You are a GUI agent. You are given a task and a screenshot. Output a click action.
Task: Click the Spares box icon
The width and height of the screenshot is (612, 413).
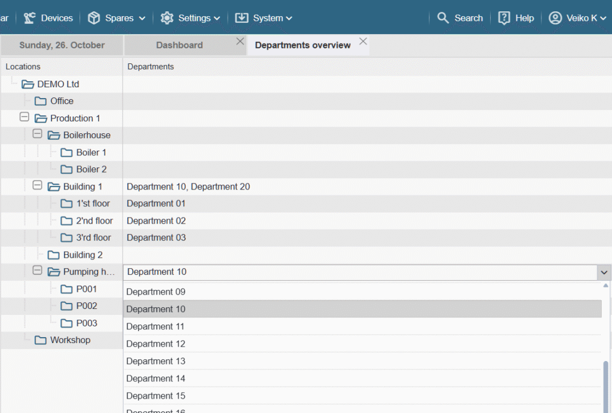pyautogui.click(x=94, y=18)
